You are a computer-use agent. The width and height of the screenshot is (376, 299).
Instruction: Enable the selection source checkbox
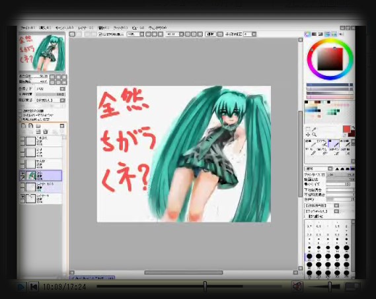[x=20, y=119]
